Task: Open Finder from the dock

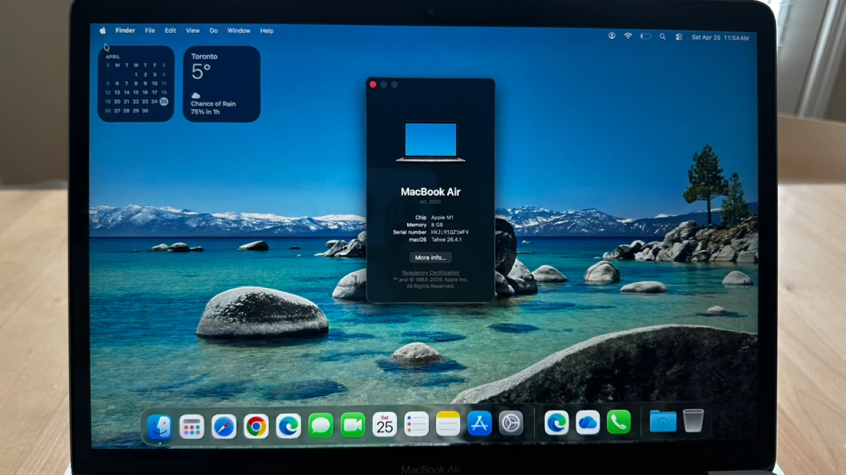Action: [x=159, y=426]
